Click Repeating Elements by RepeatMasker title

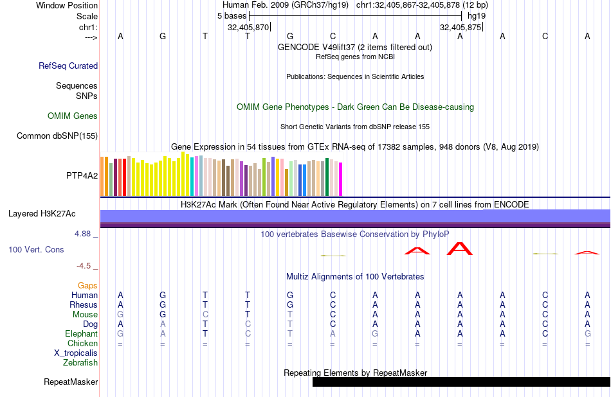[356, 373]
